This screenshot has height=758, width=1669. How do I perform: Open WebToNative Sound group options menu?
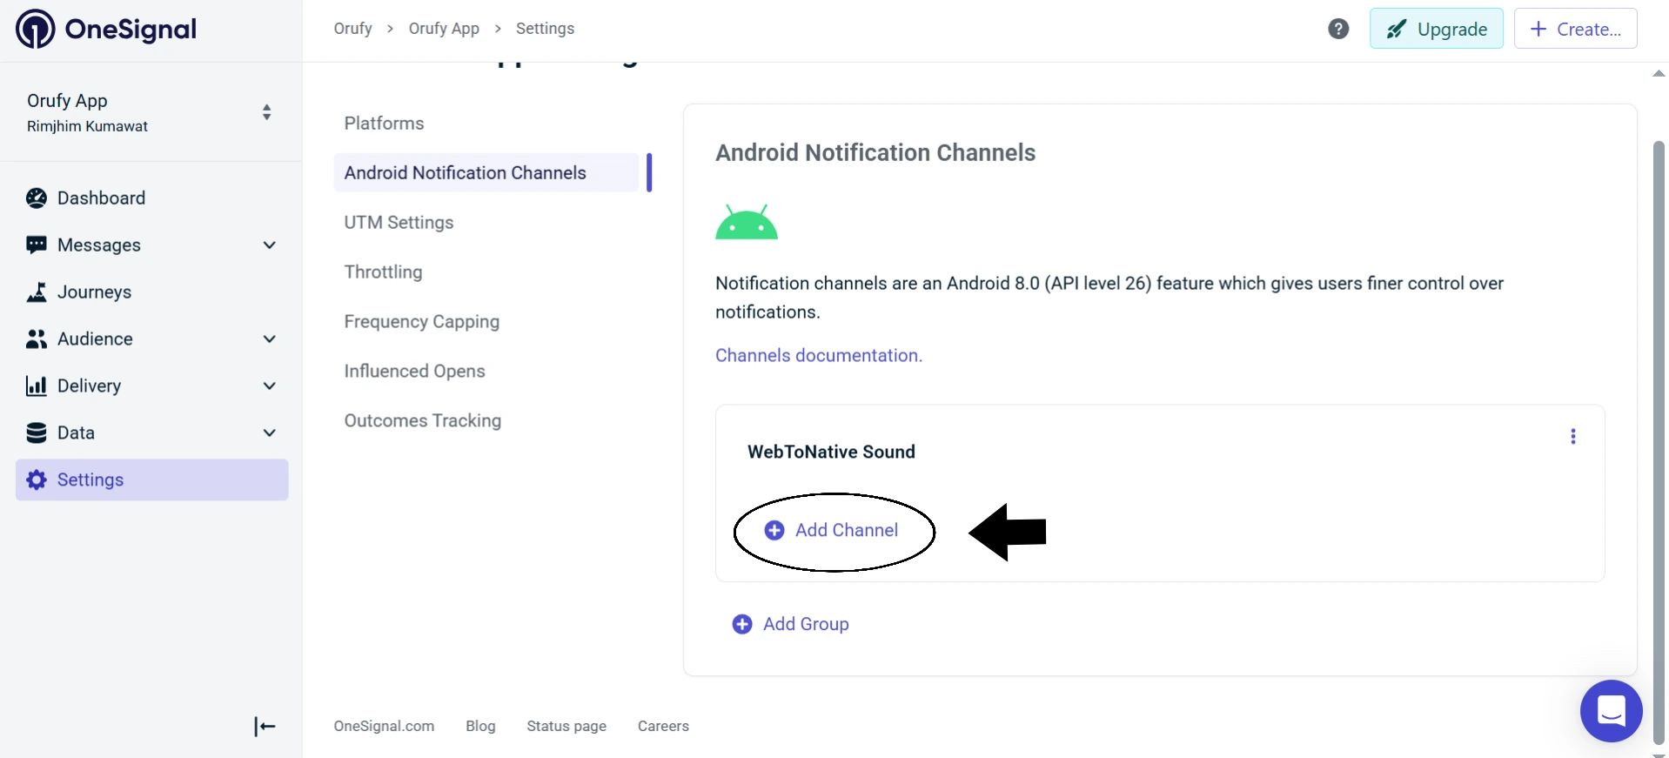(1572, 436)
